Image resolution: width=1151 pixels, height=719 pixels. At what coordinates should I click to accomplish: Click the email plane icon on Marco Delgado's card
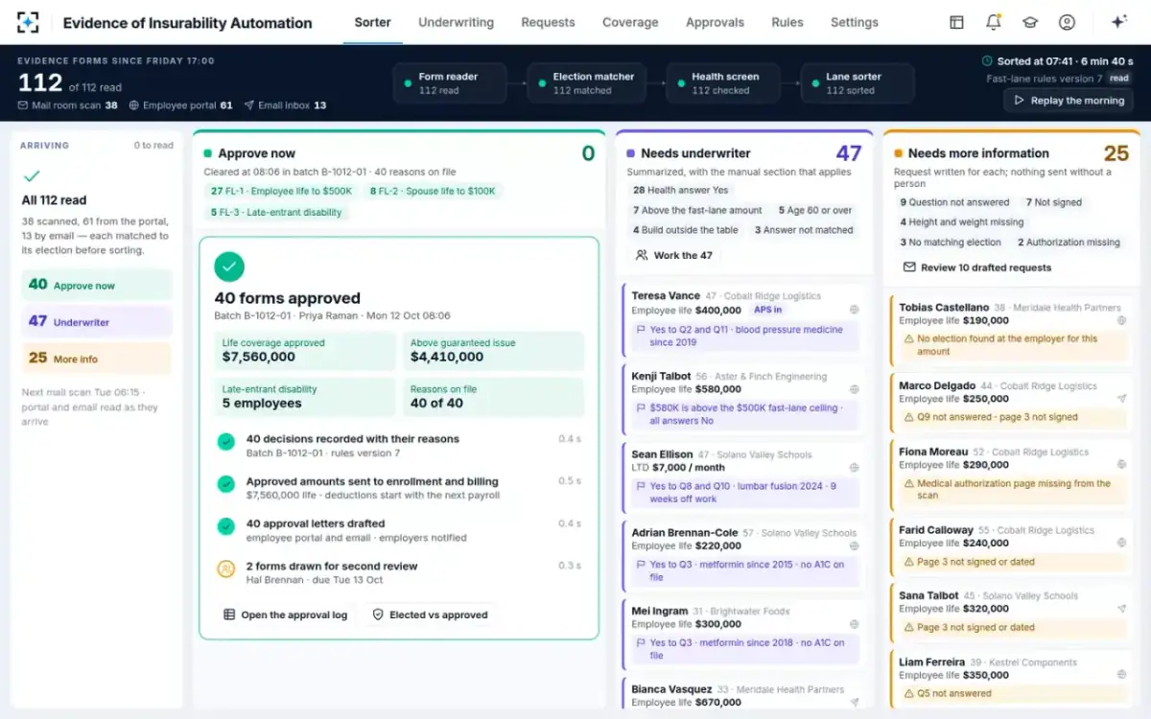click(1121, 399)
